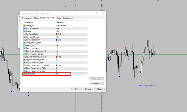187x112 pixels.
Task: Click the Down_Fractal_Extend_Style icon
Action: click(x=25, y=71)
